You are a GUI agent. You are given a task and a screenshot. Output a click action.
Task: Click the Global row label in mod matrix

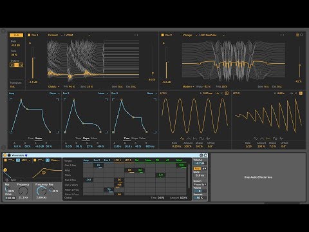[68, 198]
